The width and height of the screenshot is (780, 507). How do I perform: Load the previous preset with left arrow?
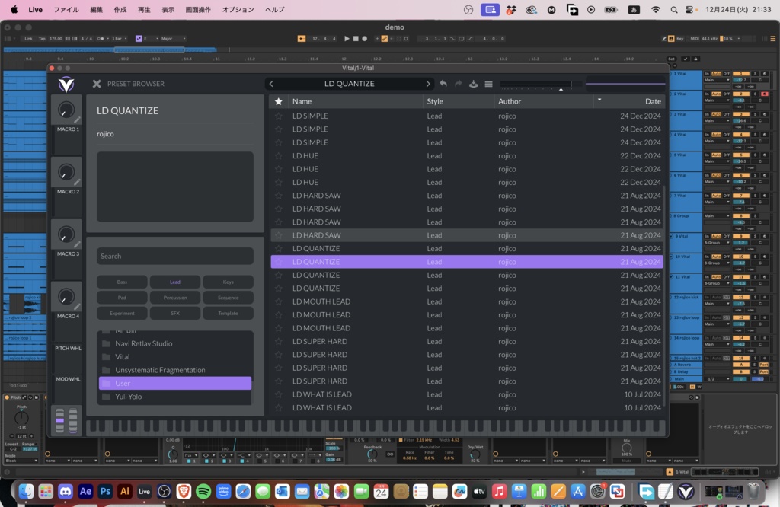(x=271, y=84)
